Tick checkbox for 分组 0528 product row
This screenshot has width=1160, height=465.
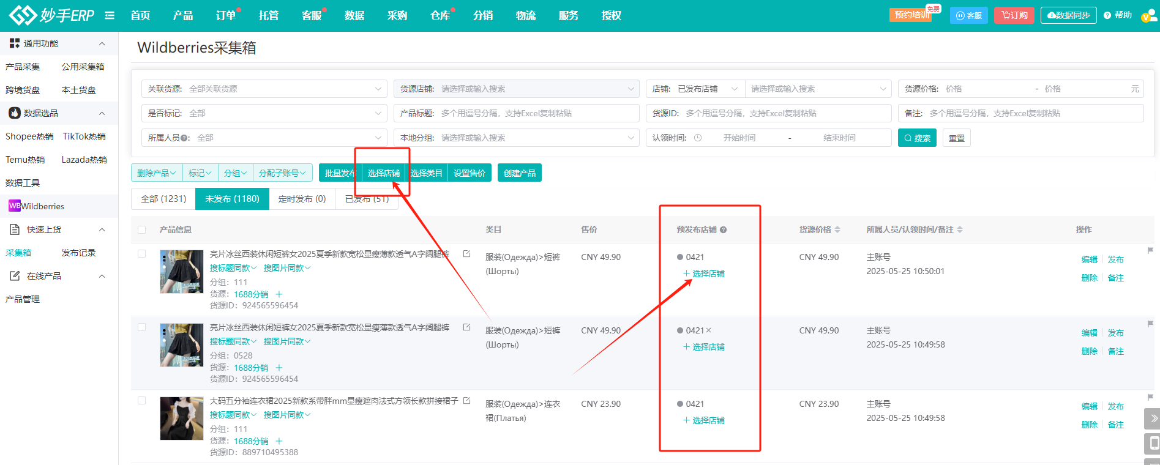[142, 327]
